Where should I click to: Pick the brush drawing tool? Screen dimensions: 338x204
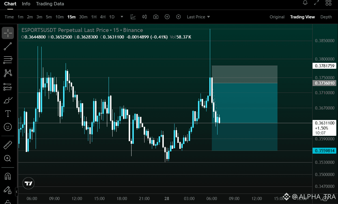click(8, 100)
